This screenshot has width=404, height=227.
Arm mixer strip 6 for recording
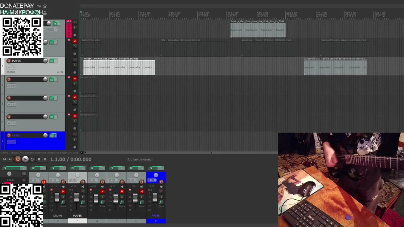tap(141, 182)
